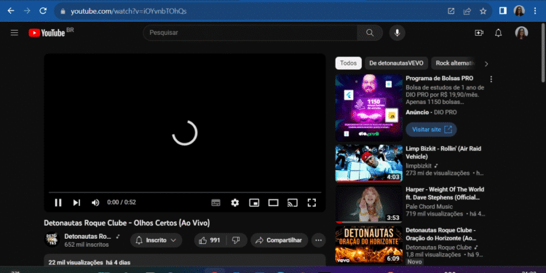Open Detonautas Ro... channel name link
Viewport: 546px width, 273px height.
(87, 236)
